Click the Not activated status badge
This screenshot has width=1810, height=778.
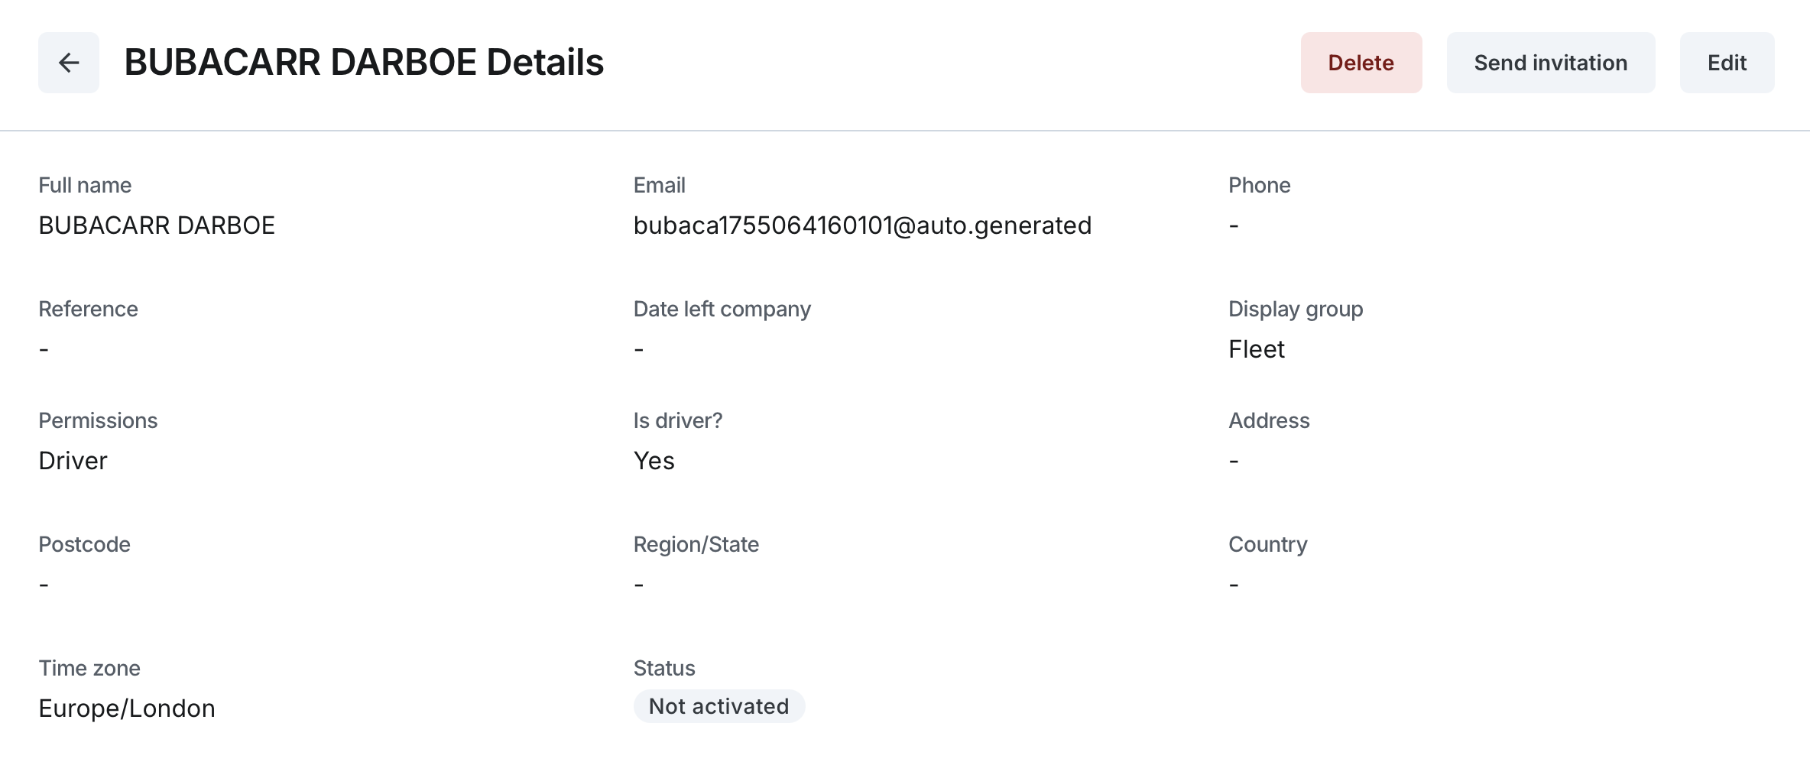click(x=718, y=706)
